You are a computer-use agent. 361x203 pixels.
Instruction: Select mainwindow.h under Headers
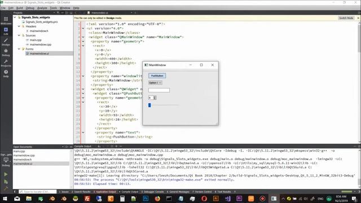point(39,31)
